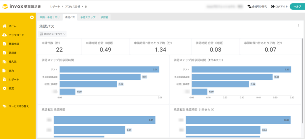Click the 0.48 各自承認者追加 bar in 1件あたり chart
Image resolution: width=305 pixels, height=139 pixels.
pos(232,77)
